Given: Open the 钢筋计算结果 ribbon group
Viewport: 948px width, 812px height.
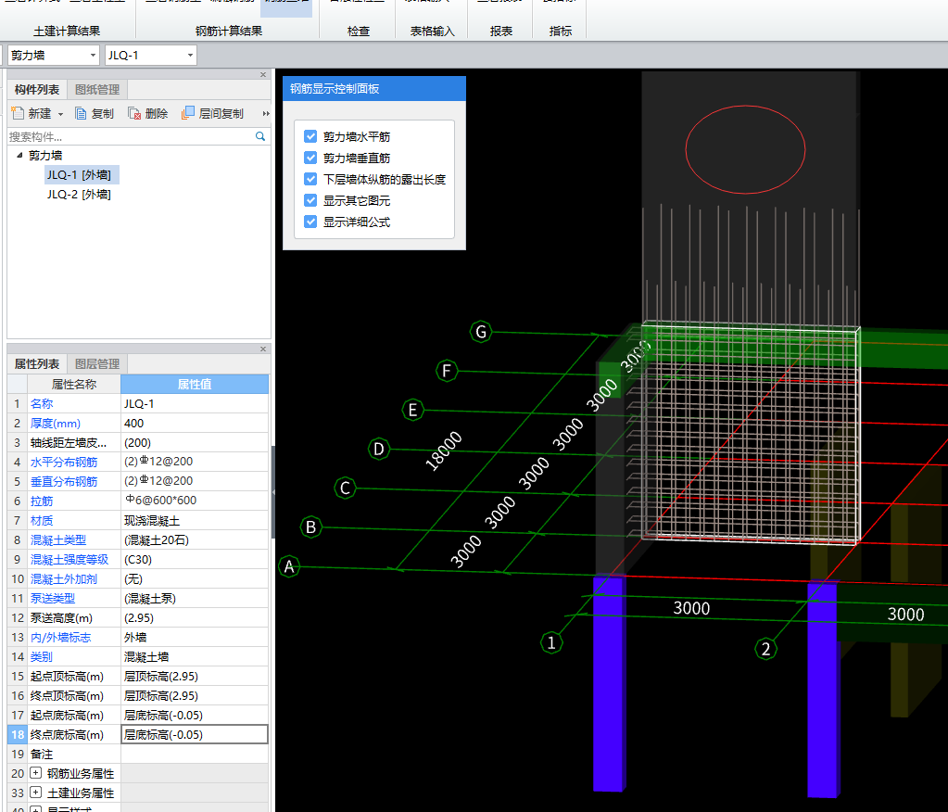Looking at the screenshot, I should 229,31.
